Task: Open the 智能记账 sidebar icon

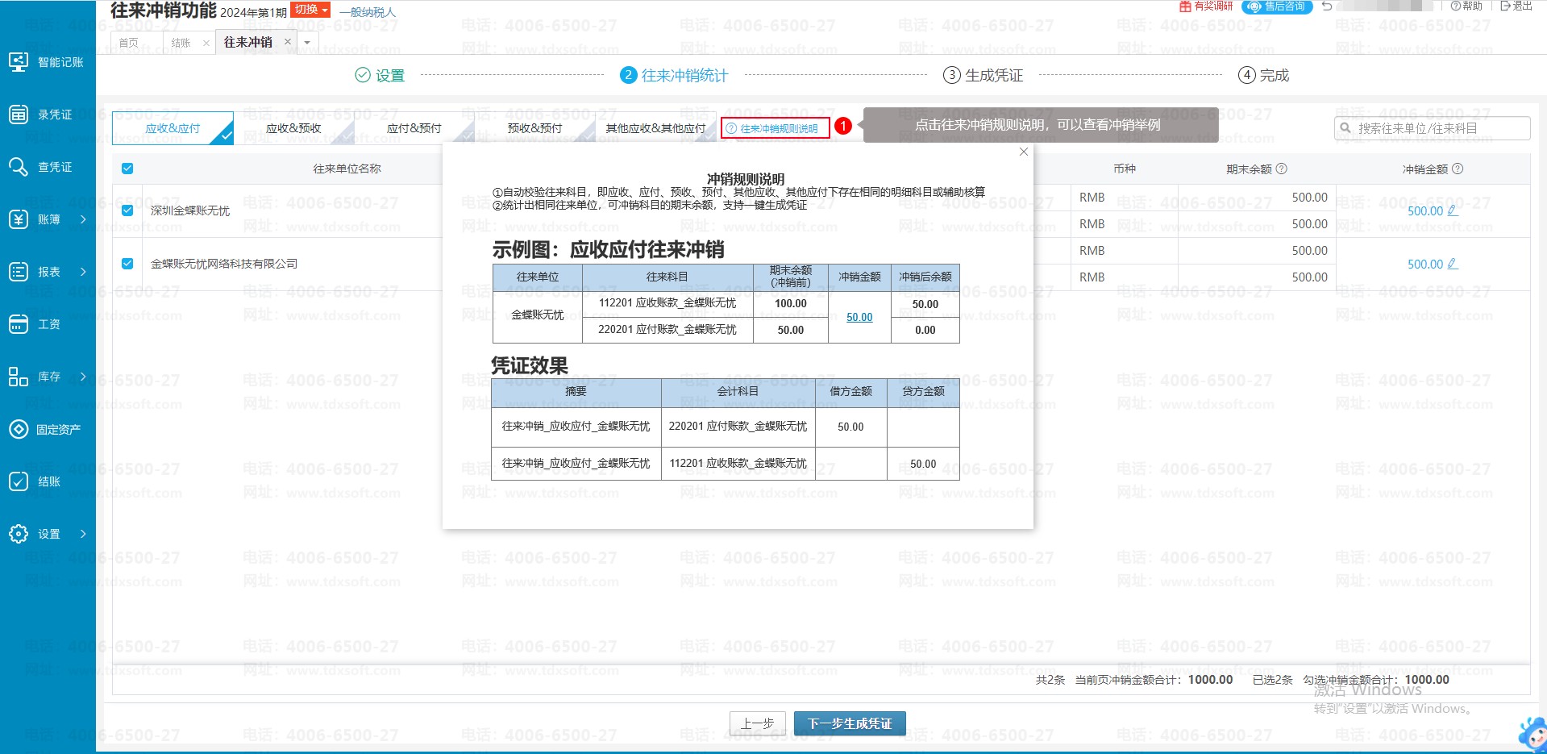Action: click(x=19, y=62)
